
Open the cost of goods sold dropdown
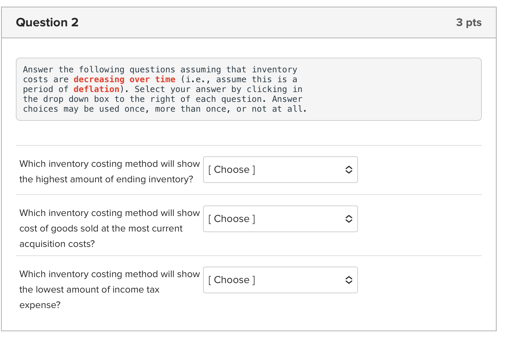pyautogui.click(x=280, y=219)
